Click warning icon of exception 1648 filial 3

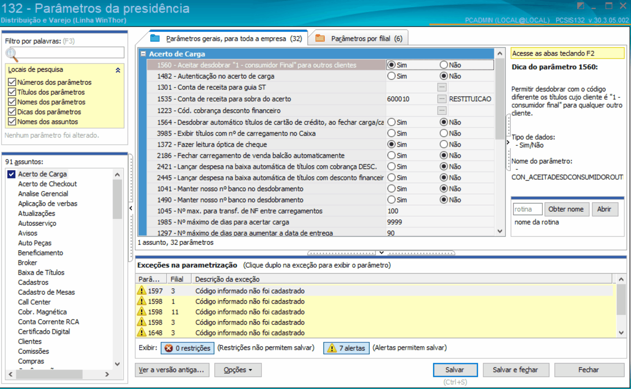(x=142, y=332)
